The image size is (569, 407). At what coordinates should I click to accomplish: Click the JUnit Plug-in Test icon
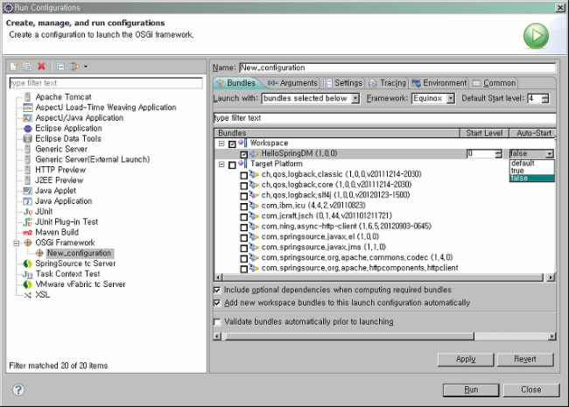tap(28, 222)
